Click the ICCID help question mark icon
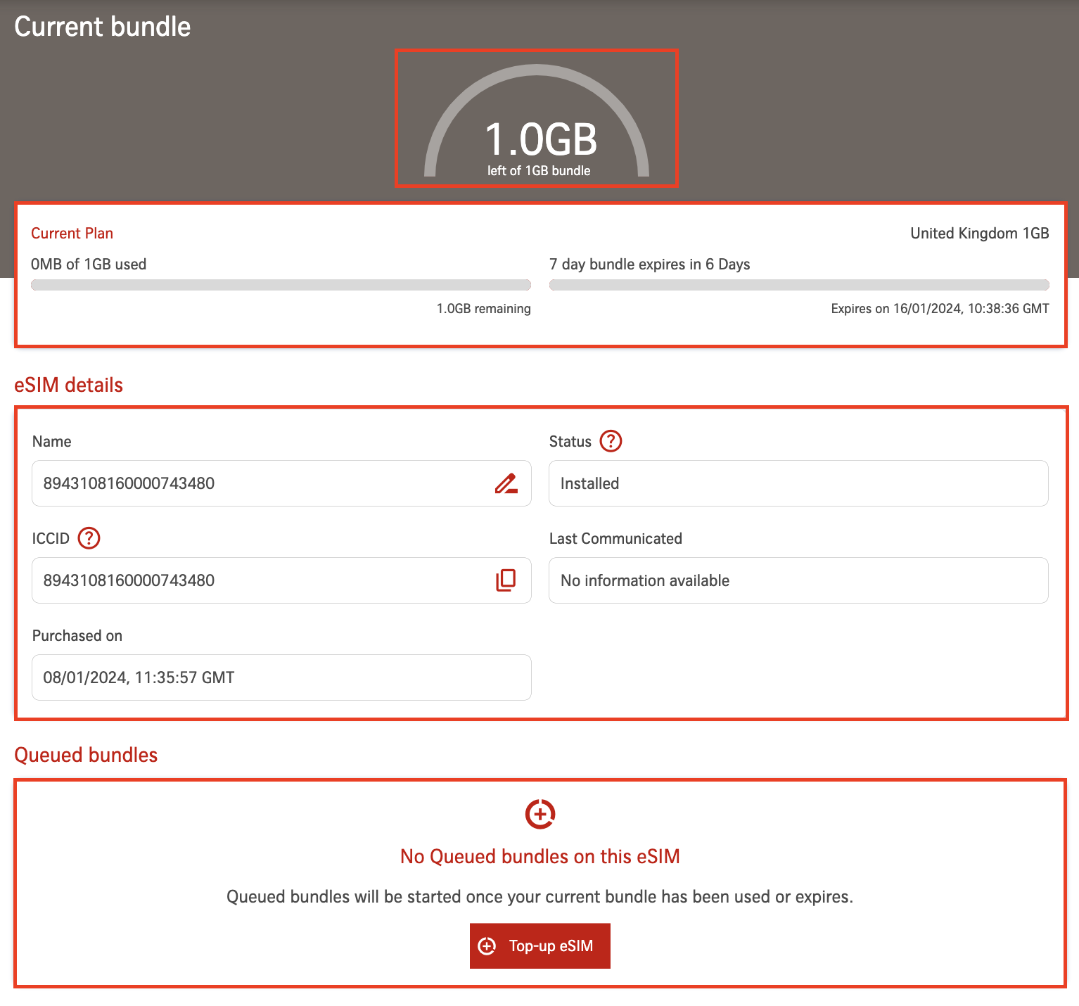The width and height of the screenshot is (1079, 1006). point(89,538)
